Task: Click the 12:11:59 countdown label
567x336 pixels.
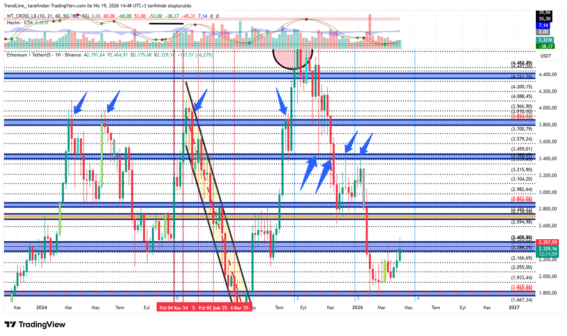Action: point(548,254)
